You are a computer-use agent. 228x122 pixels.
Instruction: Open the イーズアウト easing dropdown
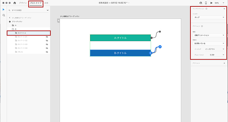pos(215,49)
